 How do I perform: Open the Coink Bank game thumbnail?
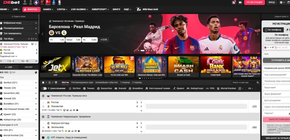point(216,67)
